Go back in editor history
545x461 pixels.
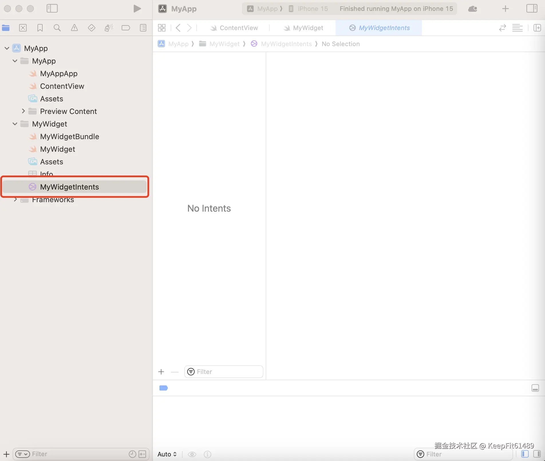[178, 28]
